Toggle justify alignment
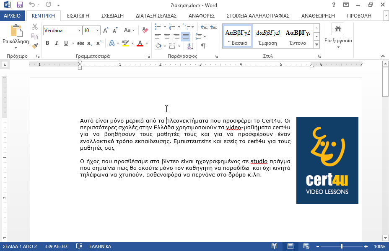Screen dimensions: 389x251 pyautogui.click(x=186, y=36)
